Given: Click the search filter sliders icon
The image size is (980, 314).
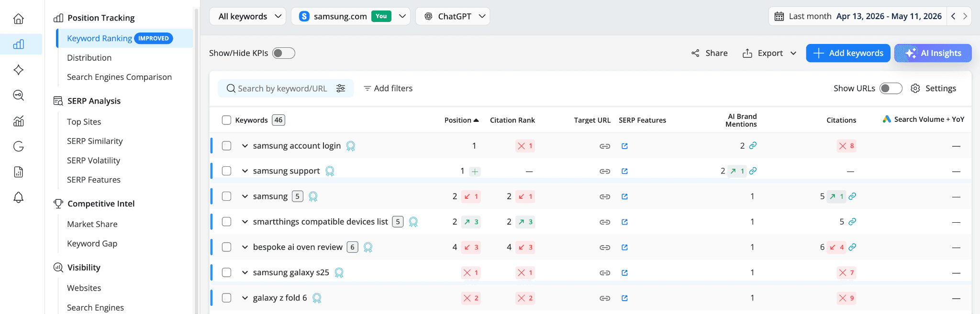Looking at the screenshot, I should pyautogui.click(x=341, y=88).
